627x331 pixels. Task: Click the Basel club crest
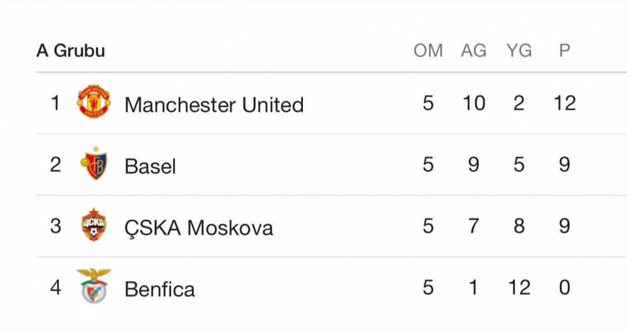94,165
